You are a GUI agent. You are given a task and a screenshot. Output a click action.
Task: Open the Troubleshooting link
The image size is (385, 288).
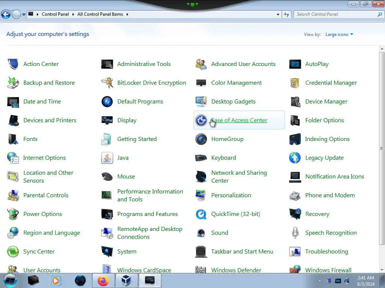327,252
